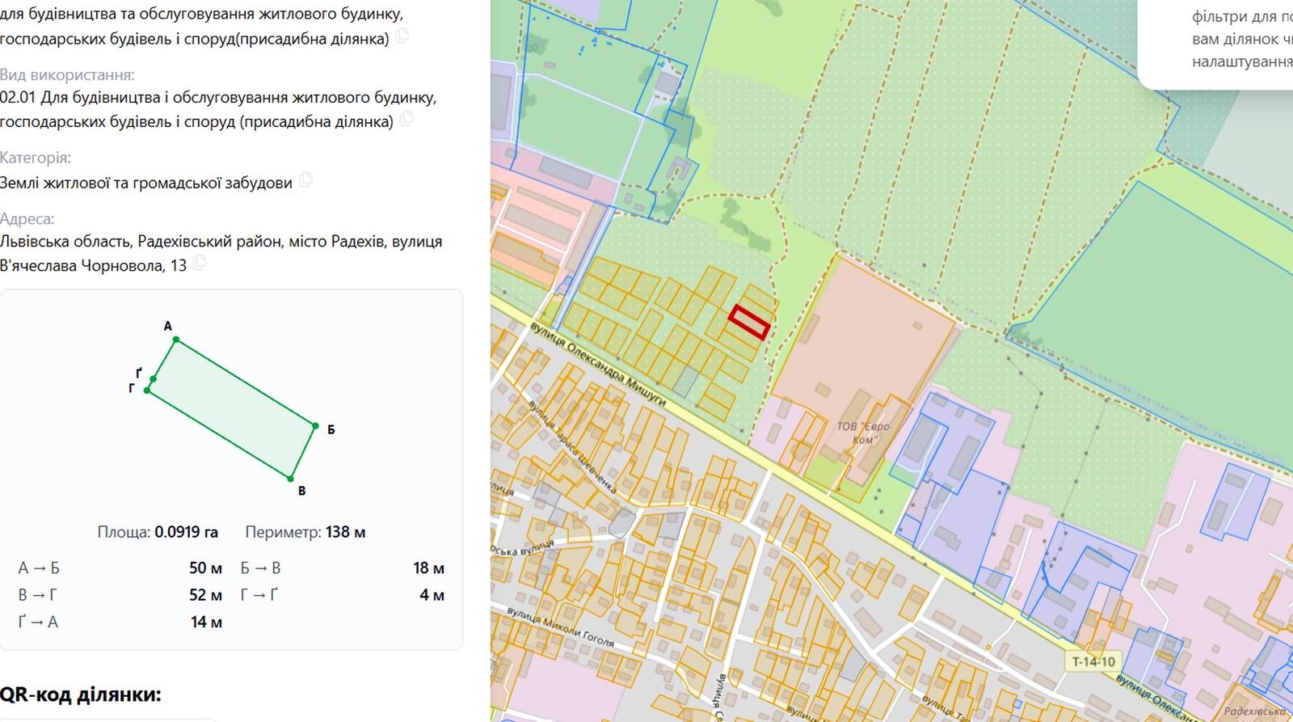Click the вулиця Тараса Шевченка street label
Screen dimensions: 1293x722
[x=574, y=445]
